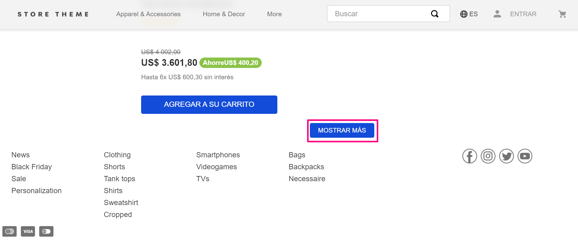Open the shopping cart icon
Viewport: 578px width, 247px height.
(x=562, y=14)
